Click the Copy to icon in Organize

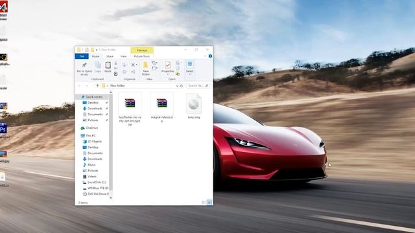[124, 72]
